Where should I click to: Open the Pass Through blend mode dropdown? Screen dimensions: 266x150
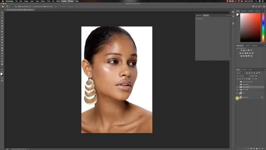(243, 76)
